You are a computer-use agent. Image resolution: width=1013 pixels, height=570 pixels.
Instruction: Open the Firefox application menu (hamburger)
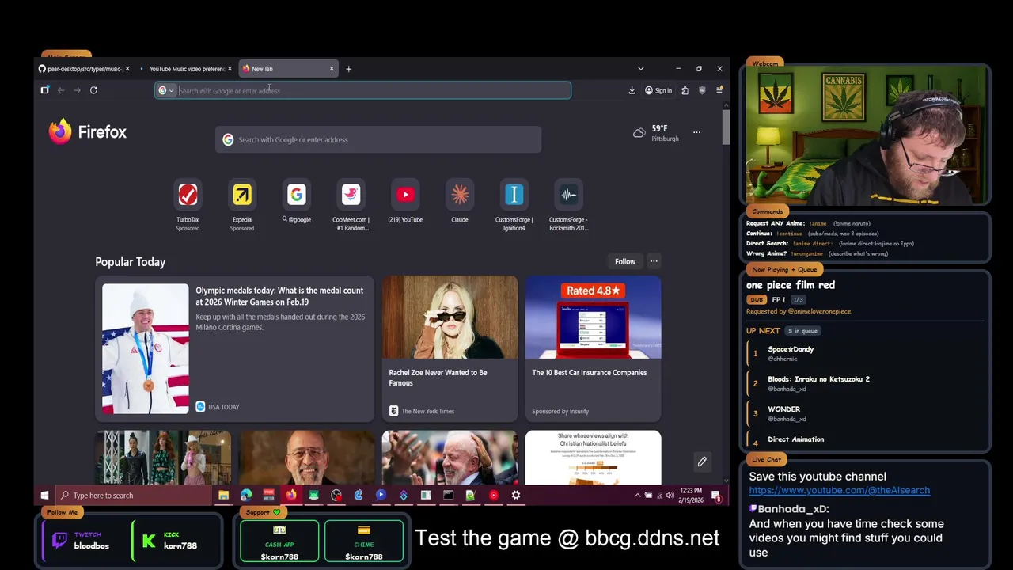[719, 90]
